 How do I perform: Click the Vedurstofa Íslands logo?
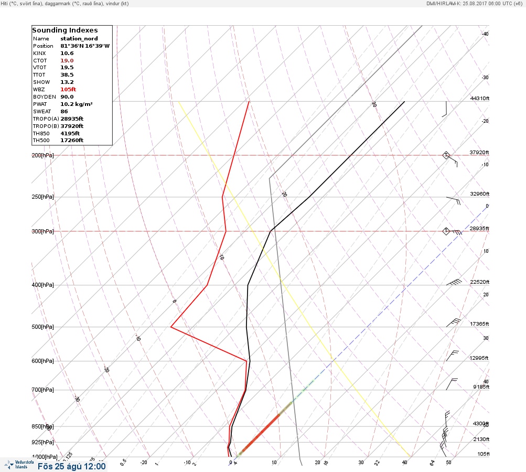pyautogui.click(x=19, y=465)
